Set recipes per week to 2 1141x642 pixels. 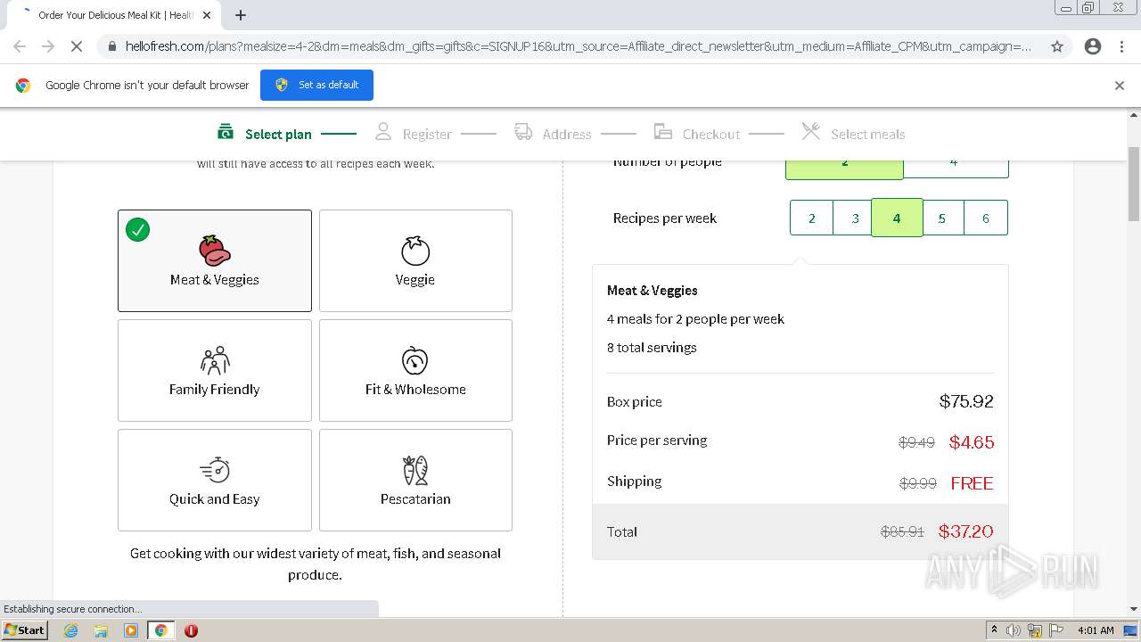811,218
